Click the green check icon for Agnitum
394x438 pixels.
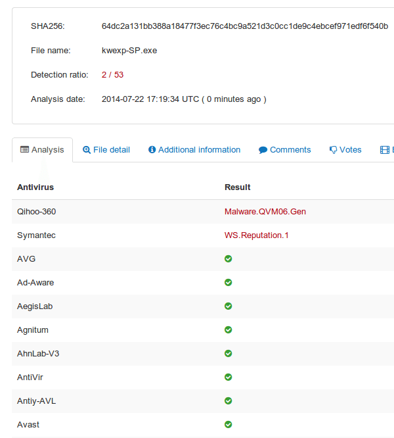click(x=229, y=330)
